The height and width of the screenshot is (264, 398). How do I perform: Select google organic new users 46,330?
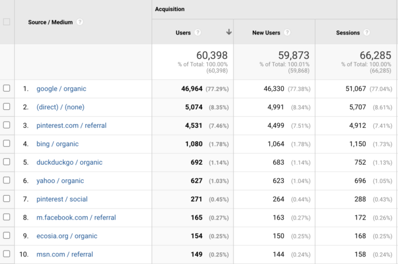tap(274, 89)
